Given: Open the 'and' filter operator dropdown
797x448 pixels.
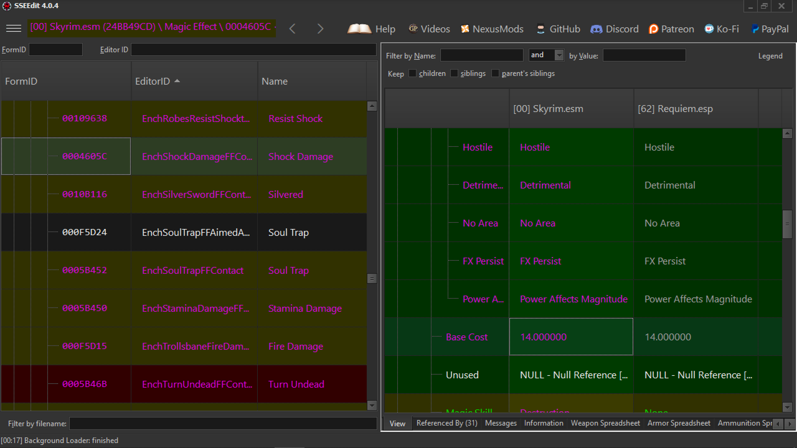Looking at the screenshot, I should (x=559, y=55).
